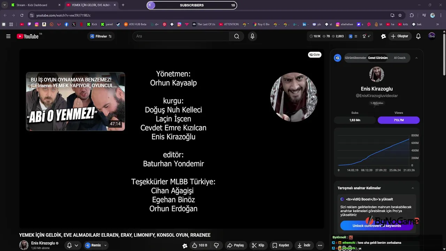Click the browser address bar URL
This screenshot has width=446, height=251.
(x=63, y=15)
